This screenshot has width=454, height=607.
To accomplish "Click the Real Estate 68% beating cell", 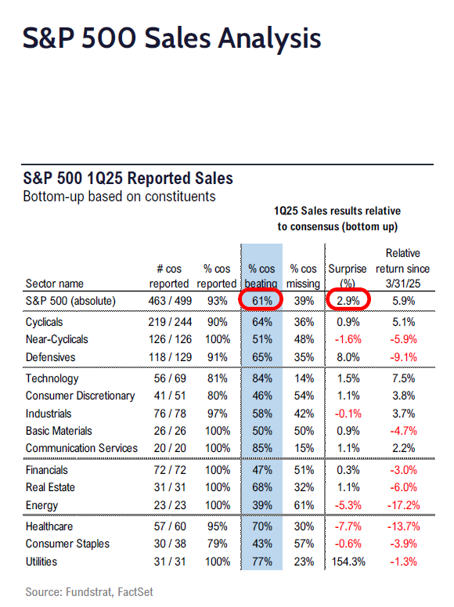I will 262,487.
